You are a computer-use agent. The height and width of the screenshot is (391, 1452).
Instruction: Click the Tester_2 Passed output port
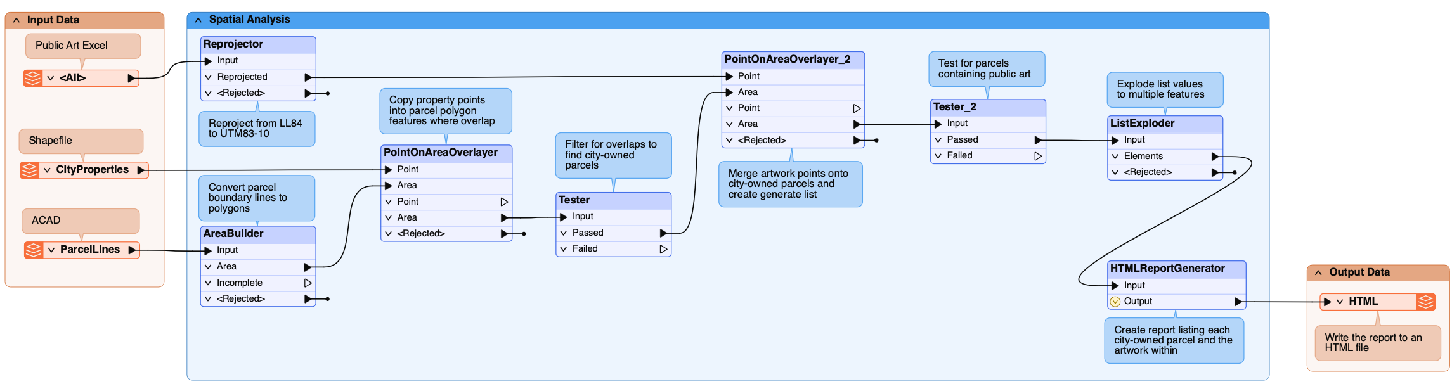point(1038,140)
